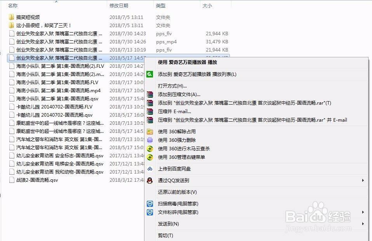Select 创业失败 file dated 2018/7/30 14:23
Screen dimensions: 372x241
click(59, 34)
